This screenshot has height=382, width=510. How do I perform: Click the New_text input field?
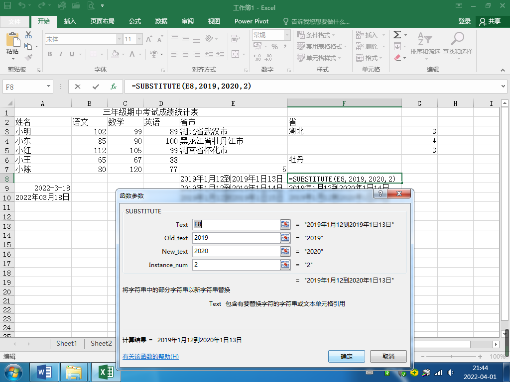(x=236, y=251)
